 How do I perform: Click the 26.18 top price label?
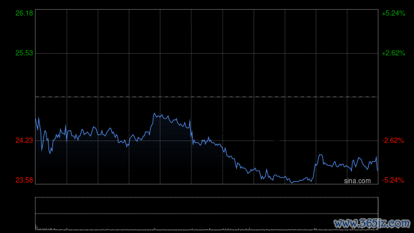(25, 13)
